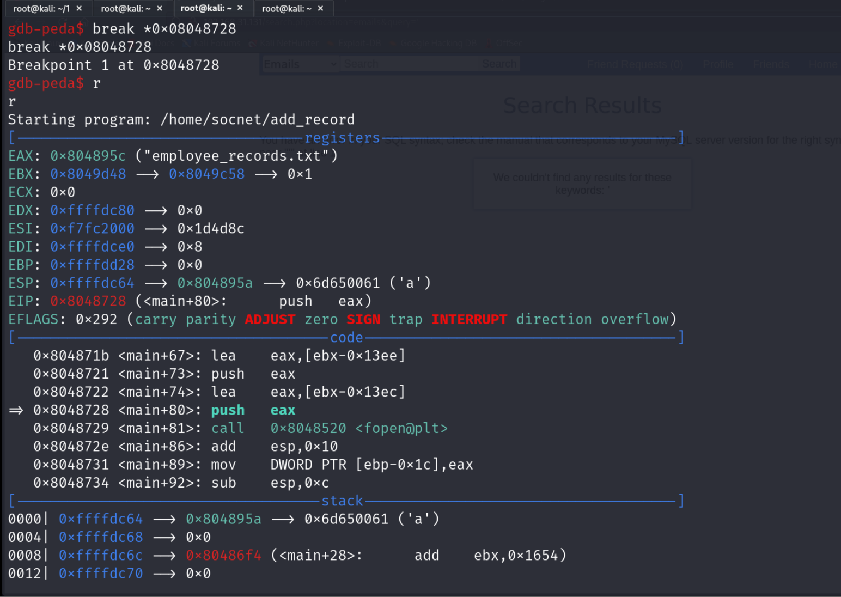Click red INTERRUPT flag in EFLAGS
Image resolution: width=841 pixels, height=597 pixels.
click(x=469, y=319)
